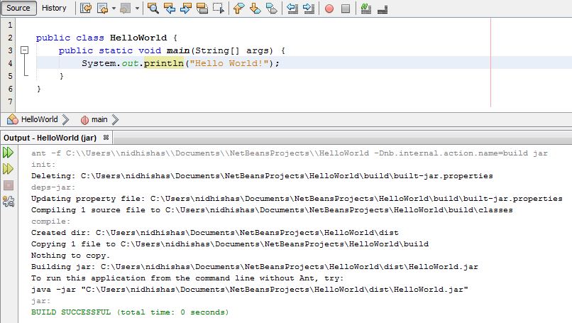
Task: Toggle Highlight Search icon
Action: tap(202, 8)
